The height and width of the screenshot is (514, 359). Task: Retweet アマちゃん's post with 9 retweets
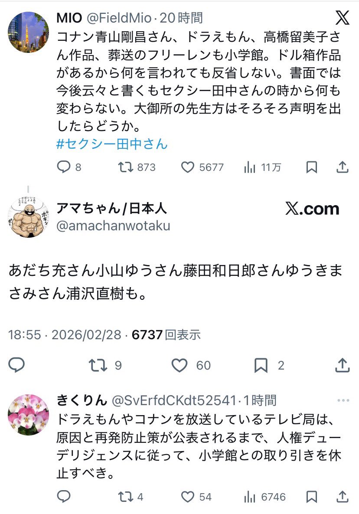click(98, 365)
